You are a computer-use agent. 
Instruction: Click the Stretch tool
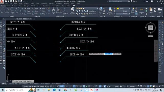coord(28,14)
